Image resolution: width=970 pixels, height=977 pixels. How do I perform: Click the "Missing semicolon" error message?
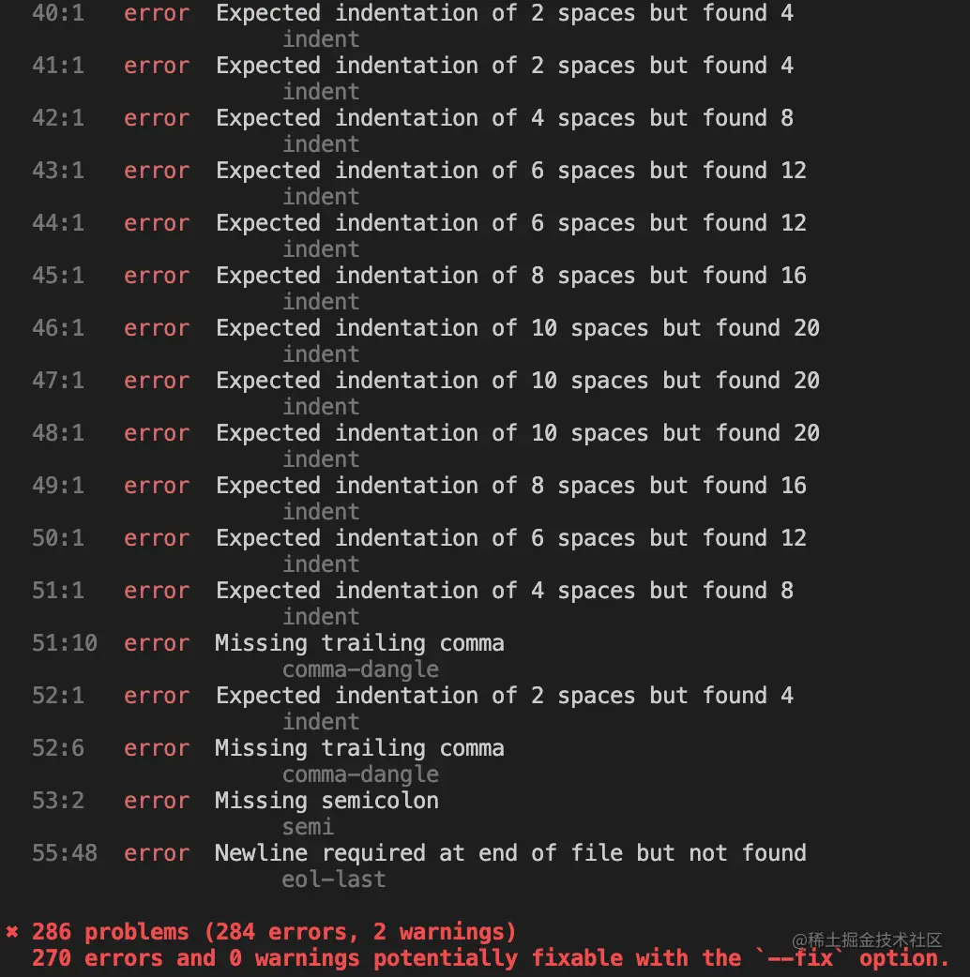[x=326, y=802]
